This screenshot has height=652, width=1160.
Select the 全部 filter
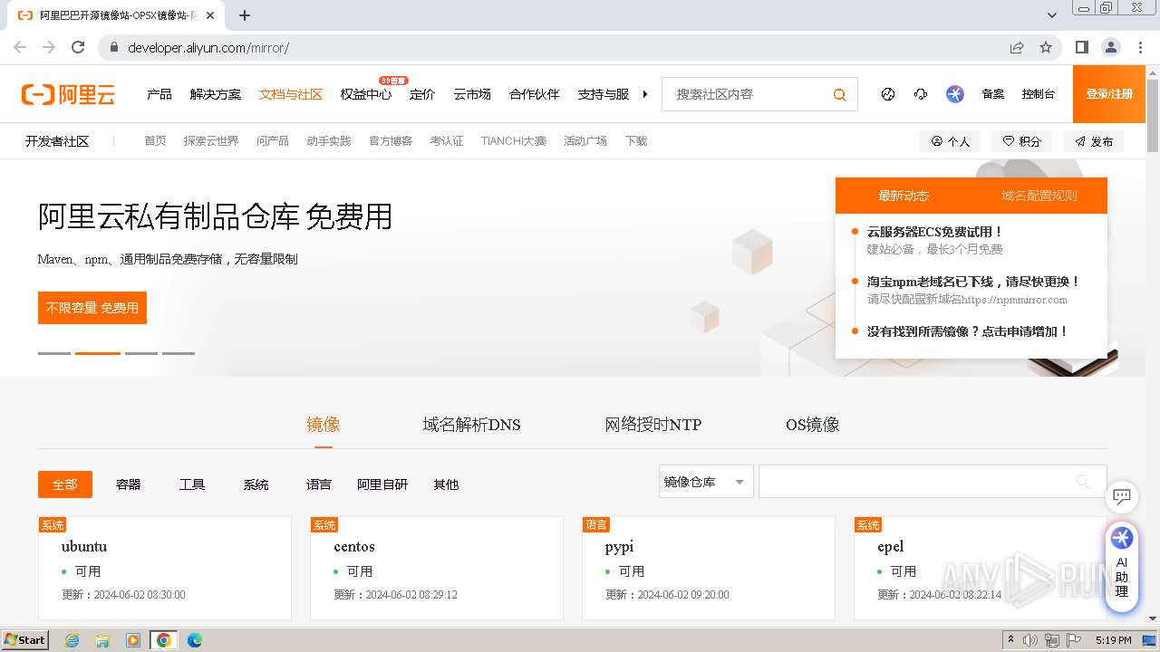pos(65,484)
